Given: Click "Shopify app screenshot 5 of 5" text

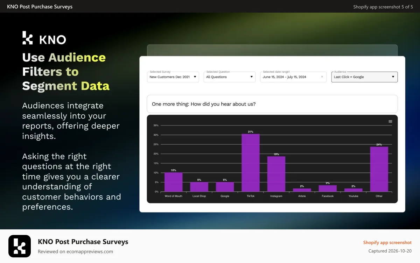Looking at the screenshot, I should pos(383,7).
